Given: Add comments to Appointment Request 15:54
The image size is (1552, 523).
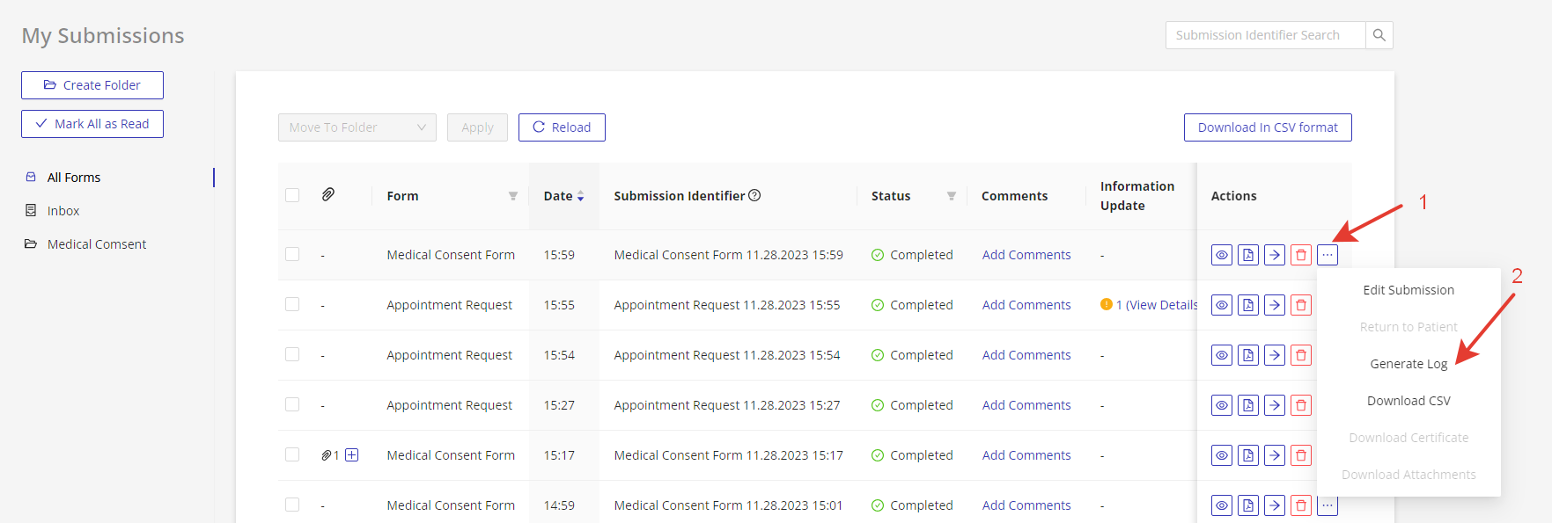Looking at the screenshot, I should (1026, 355).
